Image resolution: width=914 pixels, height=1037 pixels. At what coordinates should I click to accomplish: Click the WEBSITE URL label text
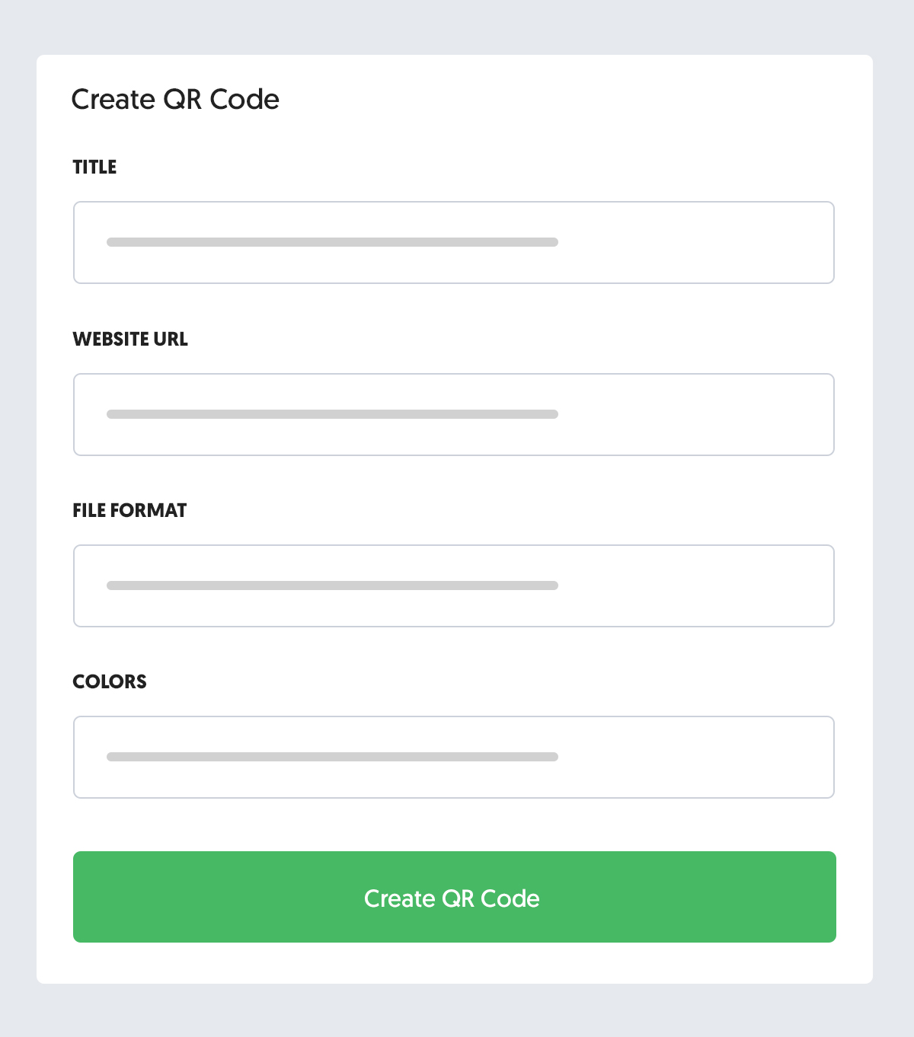130,340
